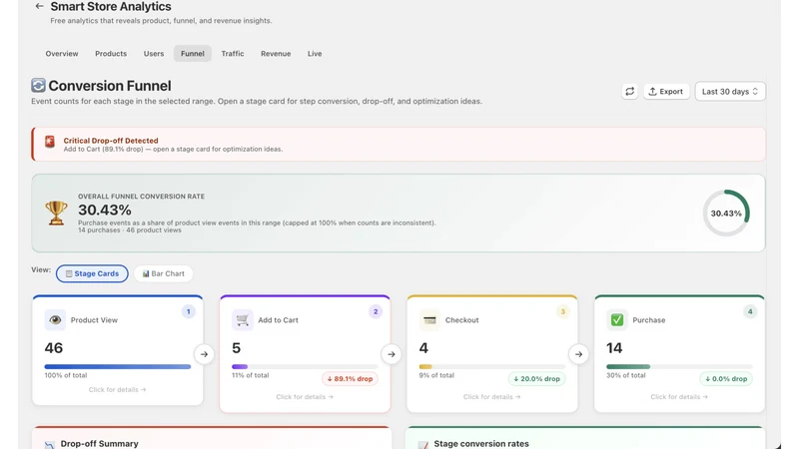Click the '14 purchases · 46 product views' text
Viewport: 799px width, 449px height.
coord(130,230)
